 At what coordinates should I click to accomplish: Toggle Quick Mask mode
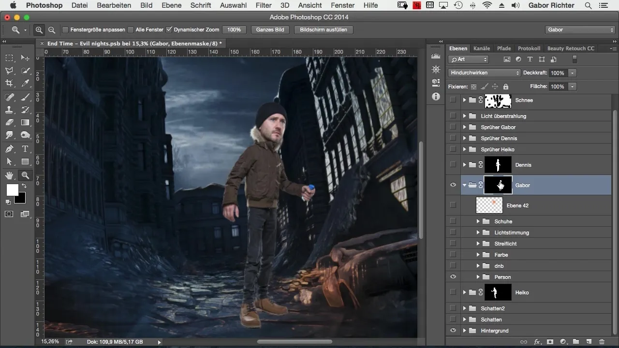click(9, 214)
